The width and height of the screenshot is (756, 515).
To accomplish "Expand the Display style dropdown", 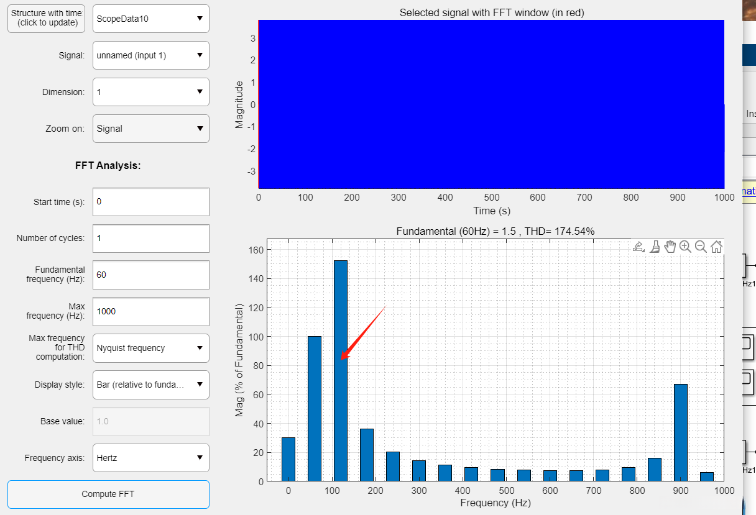I will [x=150, y=385].
